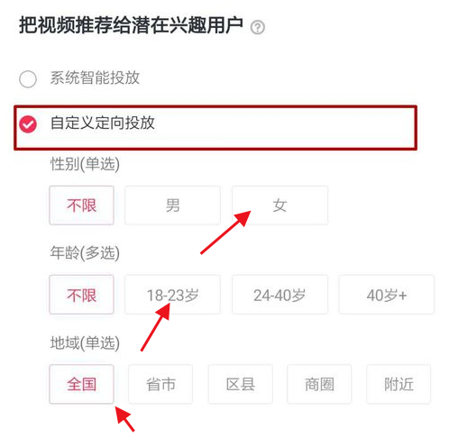This screenshot has width=467, height=438.
Task: Select 系统智能投放 radio option
Action: point(79,78)
